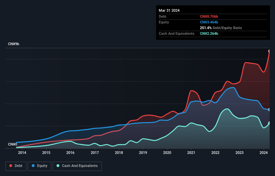
Task: Click the Mar 31 2024 tooltip date
Action: [169, 10]
